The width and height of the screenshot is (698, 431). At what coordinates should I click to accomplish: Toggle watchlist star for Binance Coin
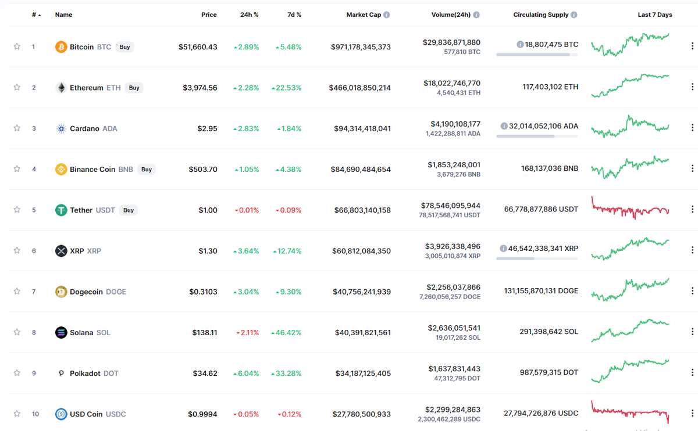[x=17, y=169]
